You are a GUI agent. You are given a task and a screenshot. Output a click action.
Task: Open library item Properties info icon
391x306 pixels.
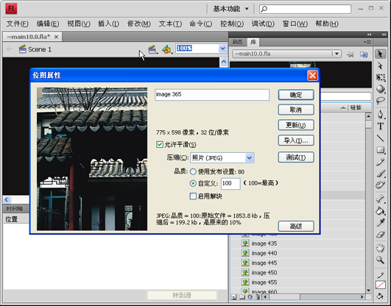(250, 296)
